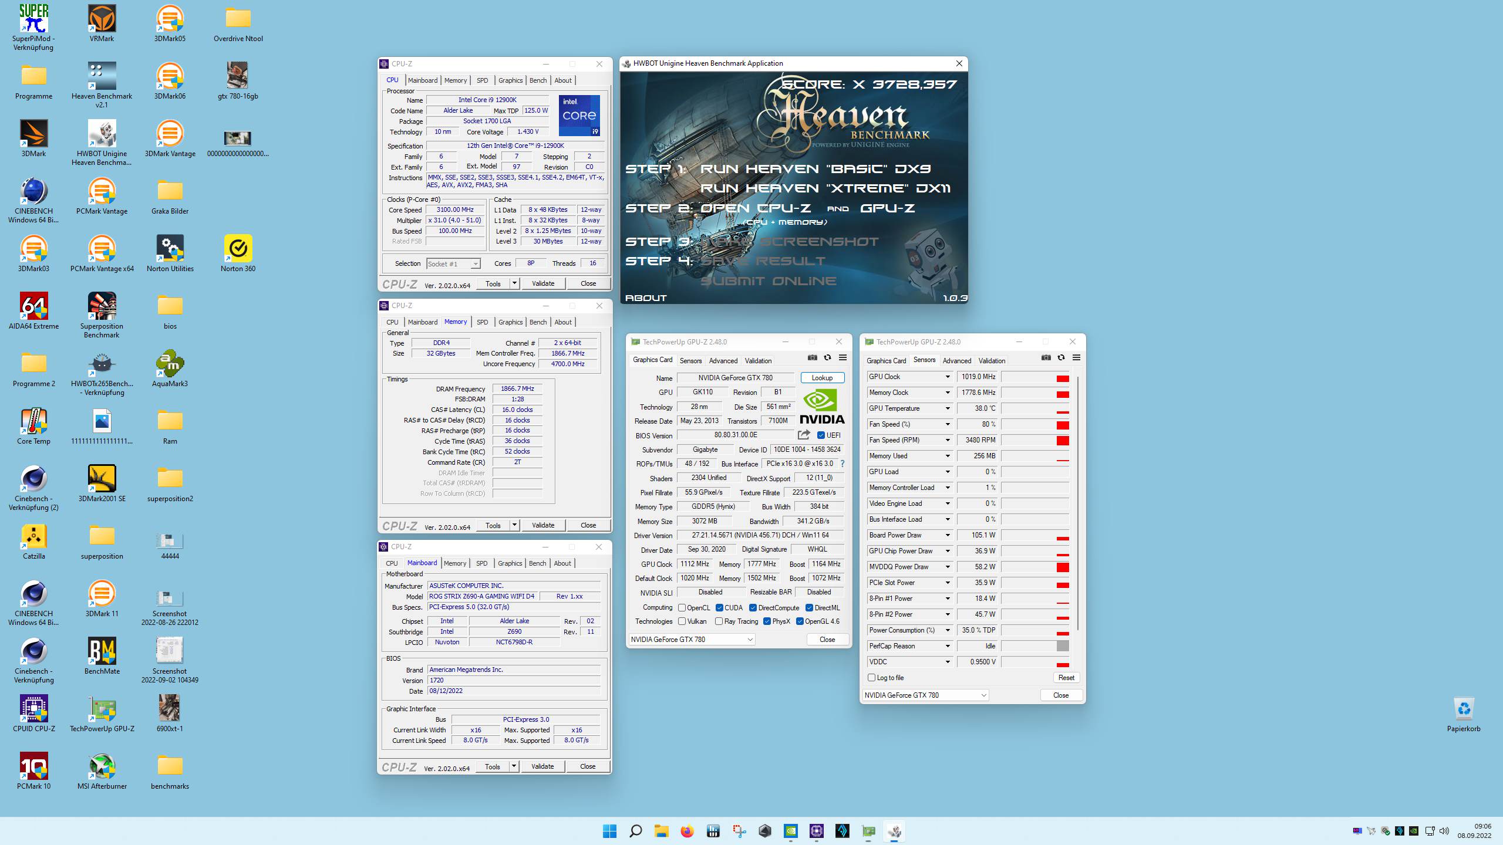Toggle Ray Tracing checkbox in GPU-Z
The image size is (1503, 845).
coord(719,621)
